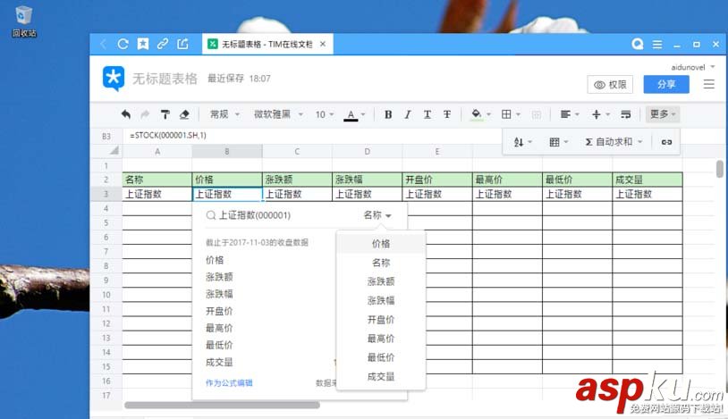This screenshot has width=728, height=419.
Task: Open the table filter/grid icon
Action: [559, 142]
